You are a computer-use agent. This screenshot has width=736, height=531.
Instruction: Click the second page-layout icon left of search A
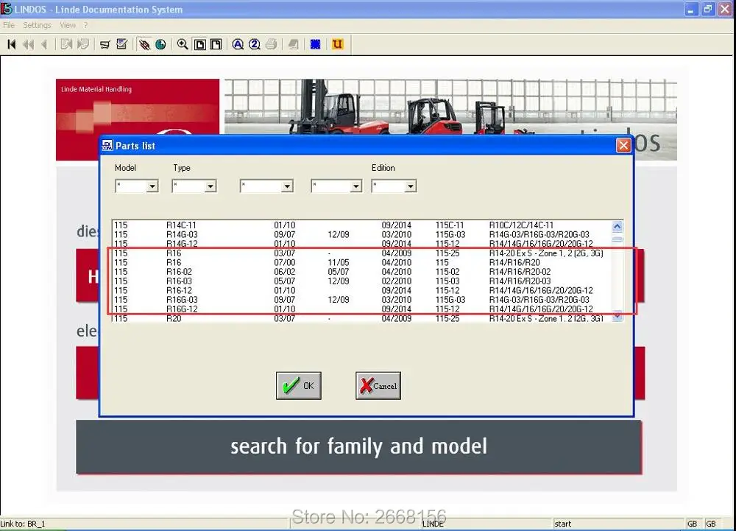coord(216,45)
